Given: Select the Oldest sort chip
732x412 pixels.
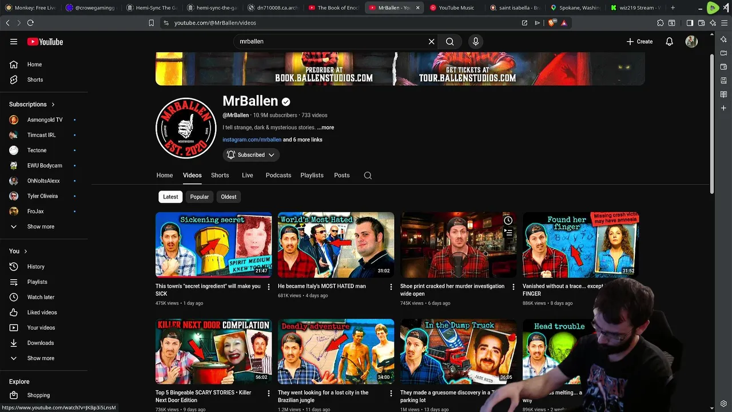Looking at the screenshot, I should [x=229, y=197].
